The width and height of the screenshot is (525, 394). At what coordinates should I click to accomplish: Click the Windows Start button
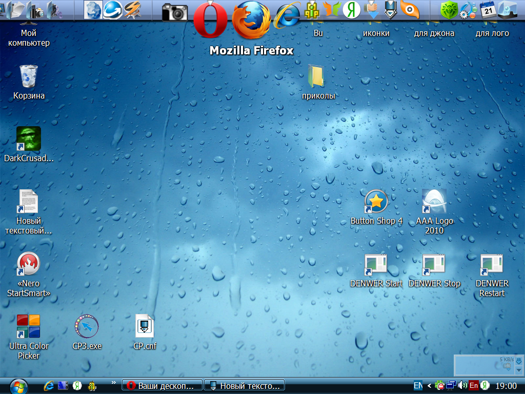pyautogui.click(x=19, y=385)
